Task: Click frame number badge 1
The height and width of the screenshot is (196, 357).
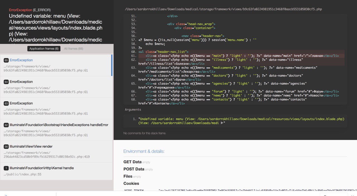Action: click(x=6, y=168)
